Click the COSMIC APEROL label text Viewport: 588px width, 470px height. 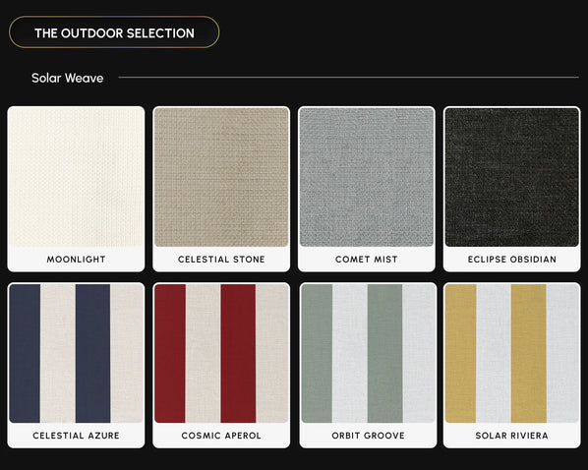221,436
